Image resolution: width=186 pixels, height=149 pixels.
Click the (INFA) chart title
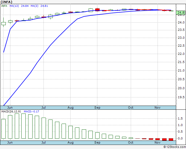(6, 2)
